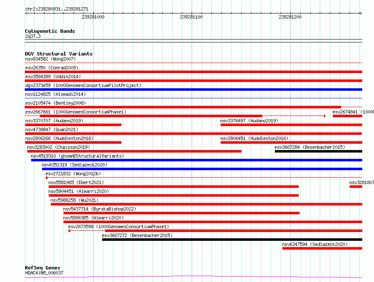The width and height of the screenshot is (374, 282).
Task: Click nsv4519310 (gnomADStructuralVariants) label
Action: 77,156
